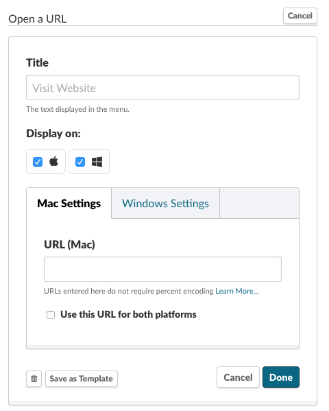The height and width of the screenshot is (411, 329).
Task: Enable Use this URL for both platforms
Action: coord(51,314)
